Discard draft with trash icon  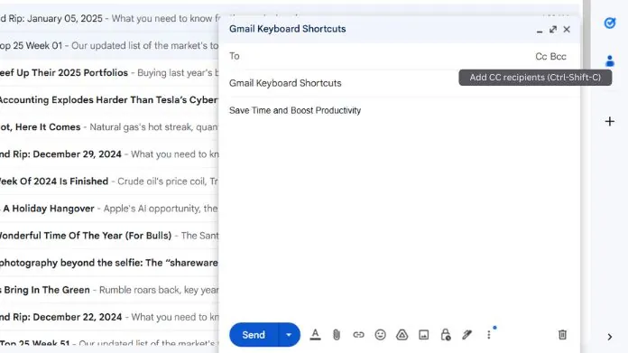(x=562, y=335)
